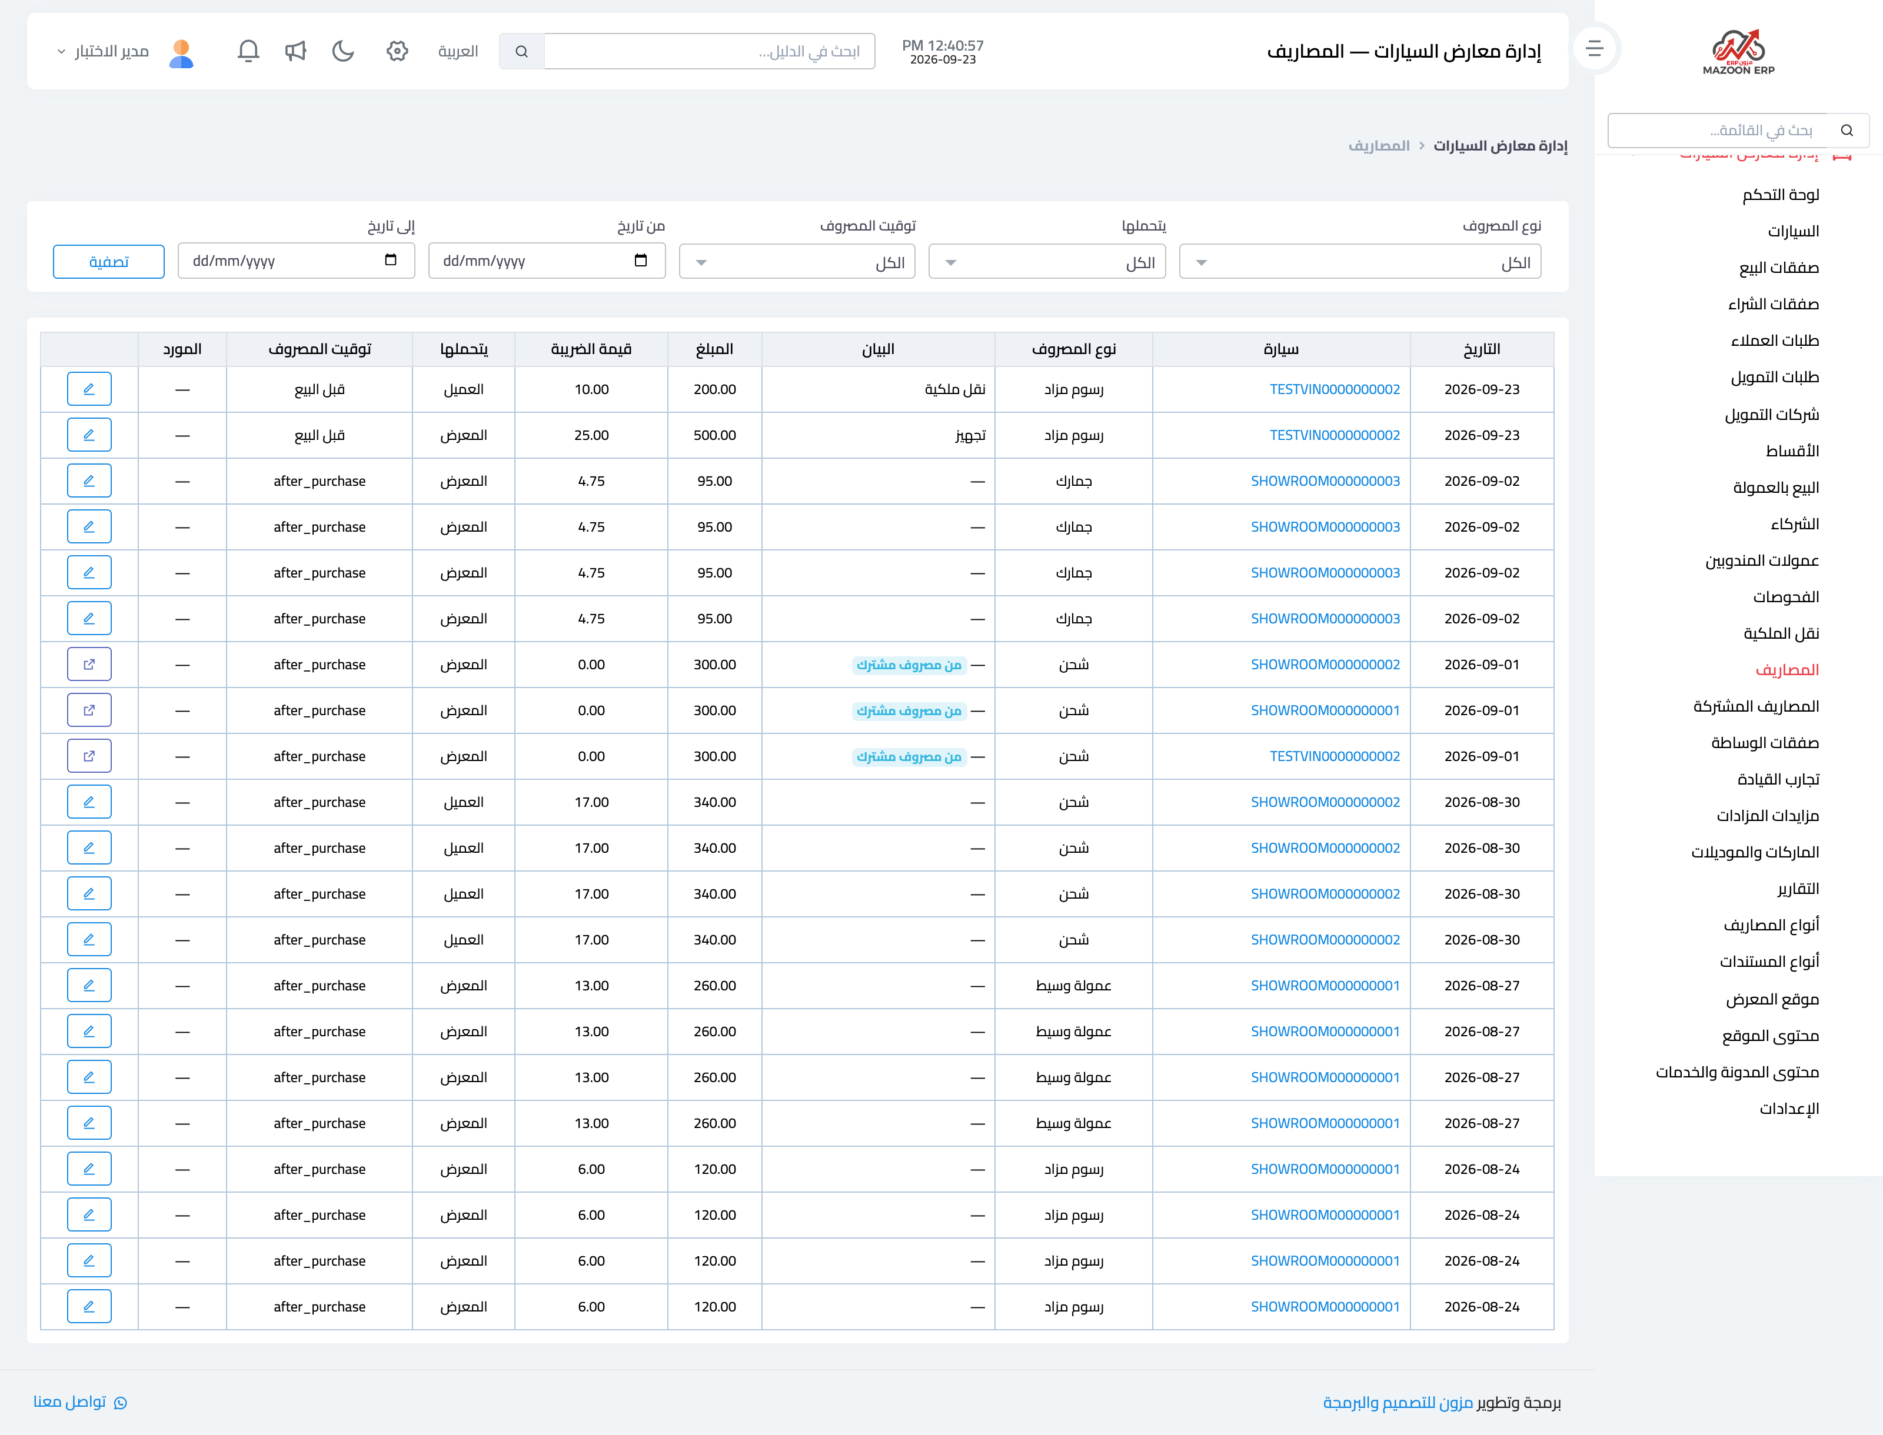Expand the مدير الاختبار user menu

point(102,51)
